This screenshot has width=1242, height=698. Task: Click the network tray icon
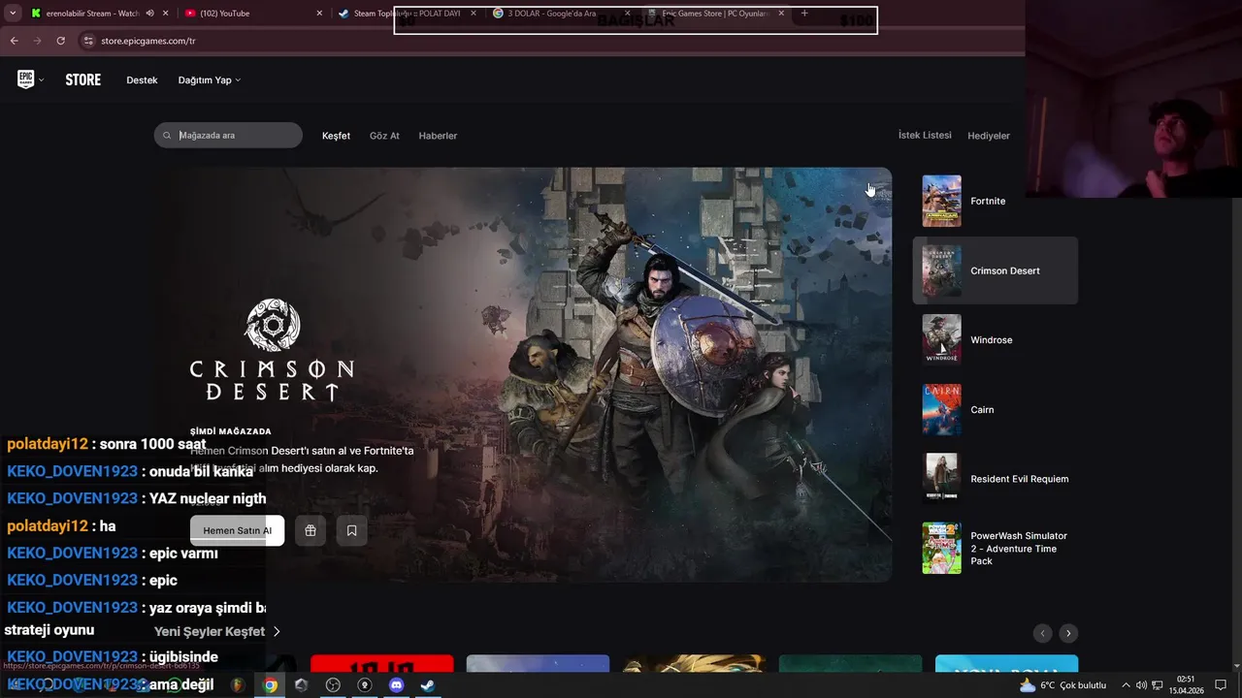[x=1158, y=685]
